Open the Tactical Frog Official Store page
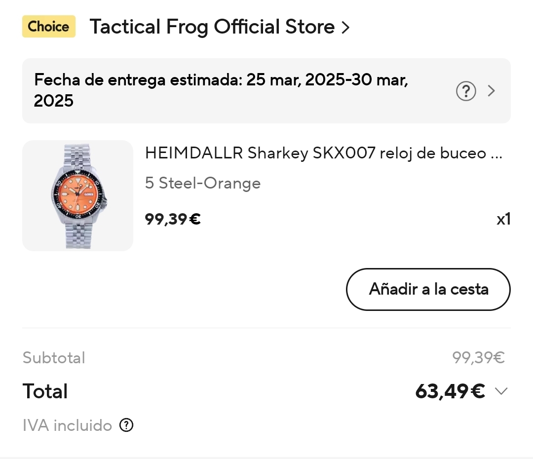533x459 pixels. (212, 27)
